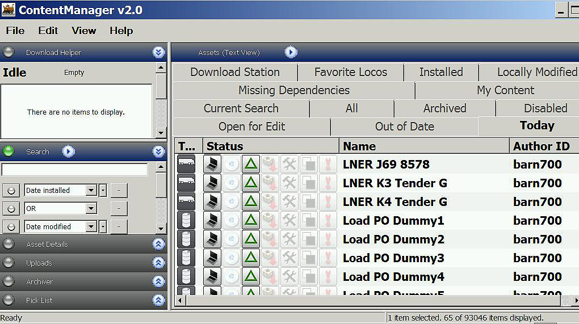The width and height of the screenshot is (579, 324).
Task: Click the barrel type icon for Load PO Dummy2
Action: click(x=186, y=239)
